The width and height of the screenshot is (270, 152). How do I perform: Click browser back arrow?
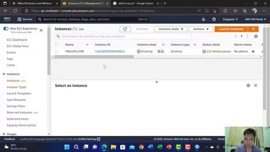pos(5,11)
